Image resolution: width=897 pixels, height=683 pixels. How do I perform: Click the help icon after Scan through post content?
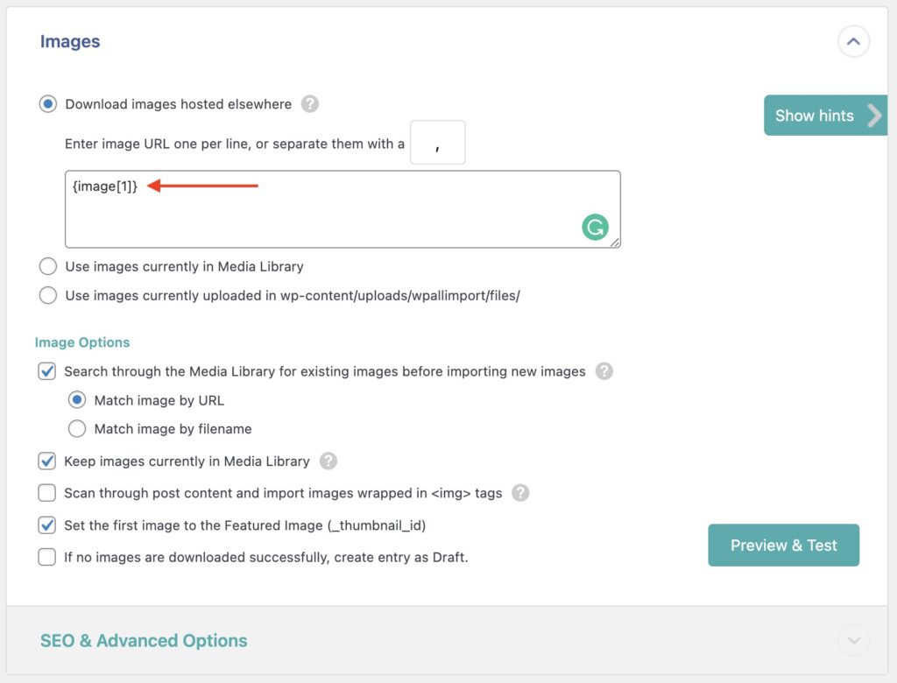(x=519, y=493)
